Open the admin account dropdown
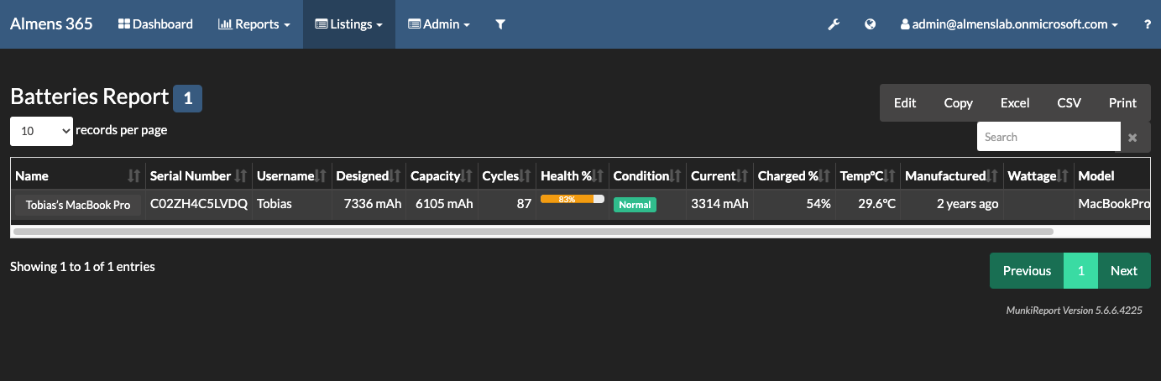 click(x=1009, y=24)
